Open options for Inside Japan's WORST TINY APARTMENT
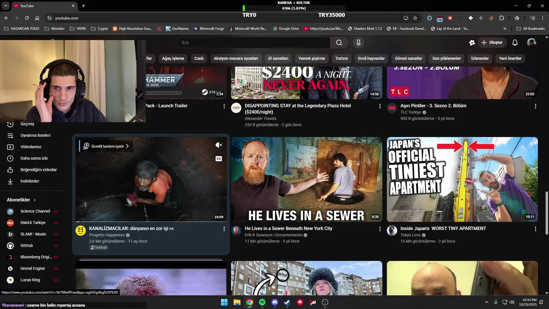549x309 pixels. click(535, 229)
